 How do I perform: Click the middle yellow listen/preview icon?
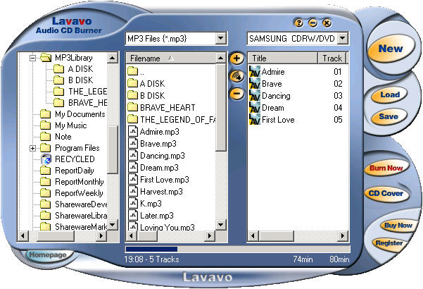(x=236, y=76)
